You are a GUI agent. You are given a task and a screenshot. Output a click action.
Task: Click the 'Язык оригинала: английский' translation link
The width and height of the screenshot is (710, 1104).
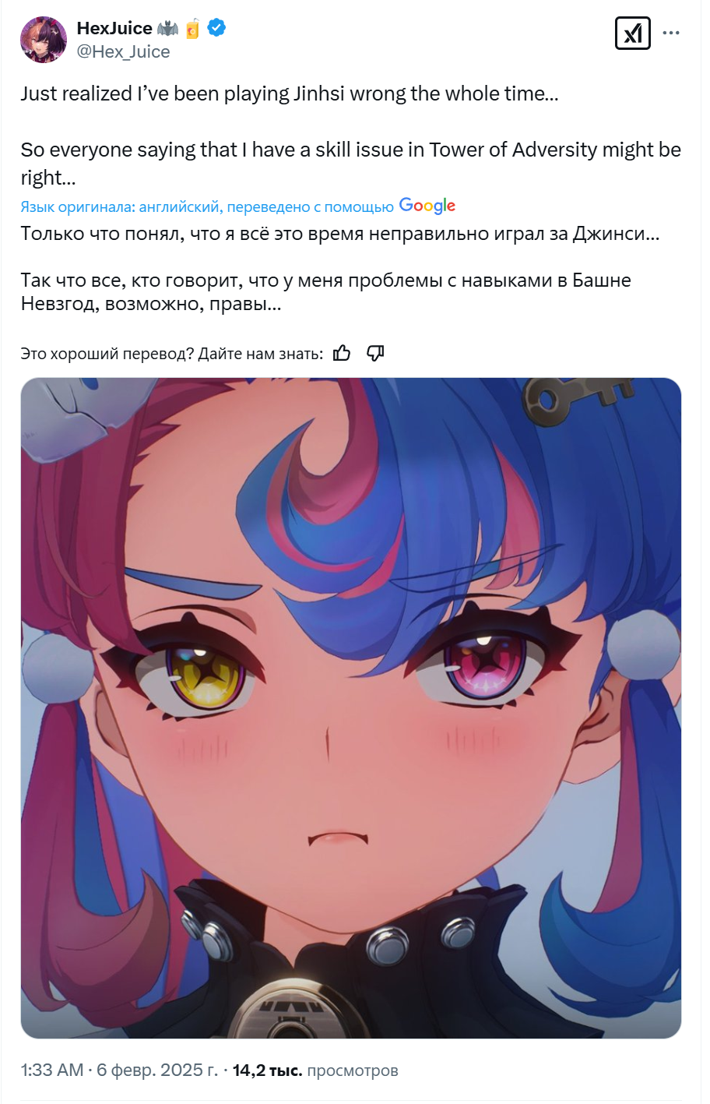point(207,206)
